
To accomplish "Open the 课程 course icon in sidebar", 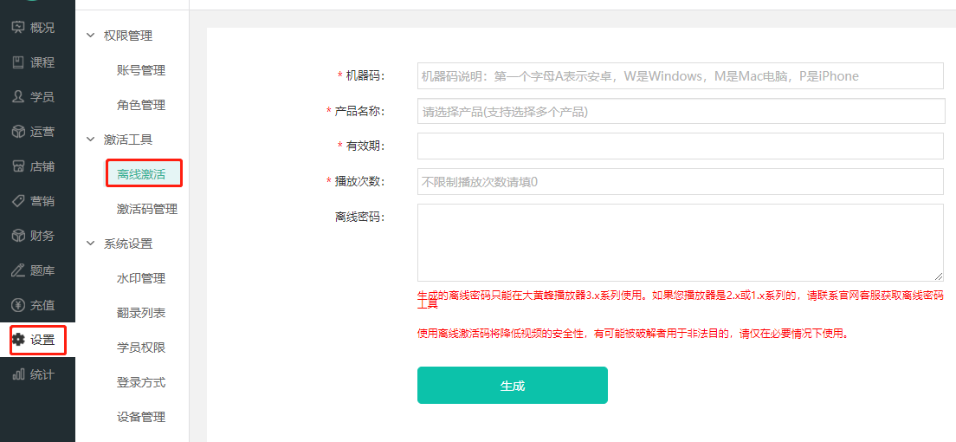I will point(18,62).
